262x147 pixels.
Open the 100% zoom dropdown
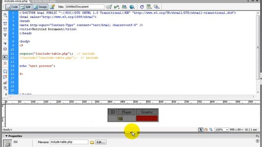[221, 129]
